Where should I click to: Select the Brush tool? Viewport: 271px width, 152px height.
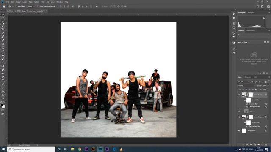click(3, 51)
